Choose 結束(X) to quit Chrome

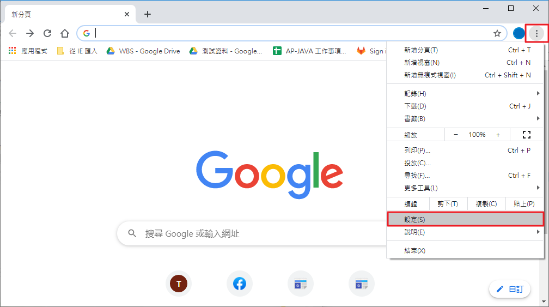(466, 251)
